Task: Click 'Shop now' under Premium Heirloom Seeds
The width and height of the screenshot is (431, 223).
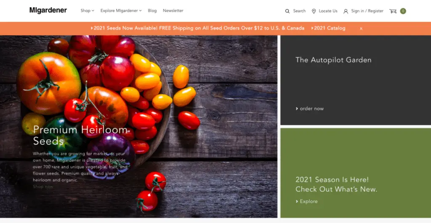Action: pos(43,186)
